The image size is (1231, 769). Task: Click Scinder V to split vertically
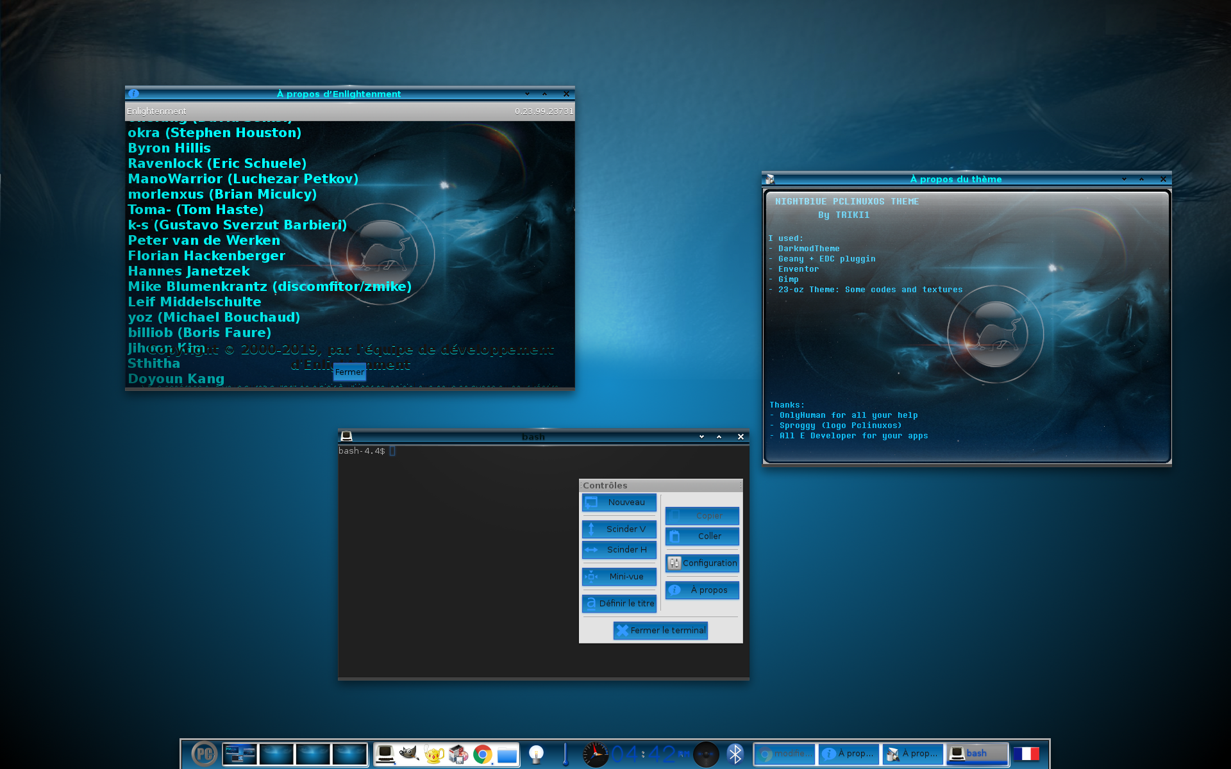tap(619, 529)
